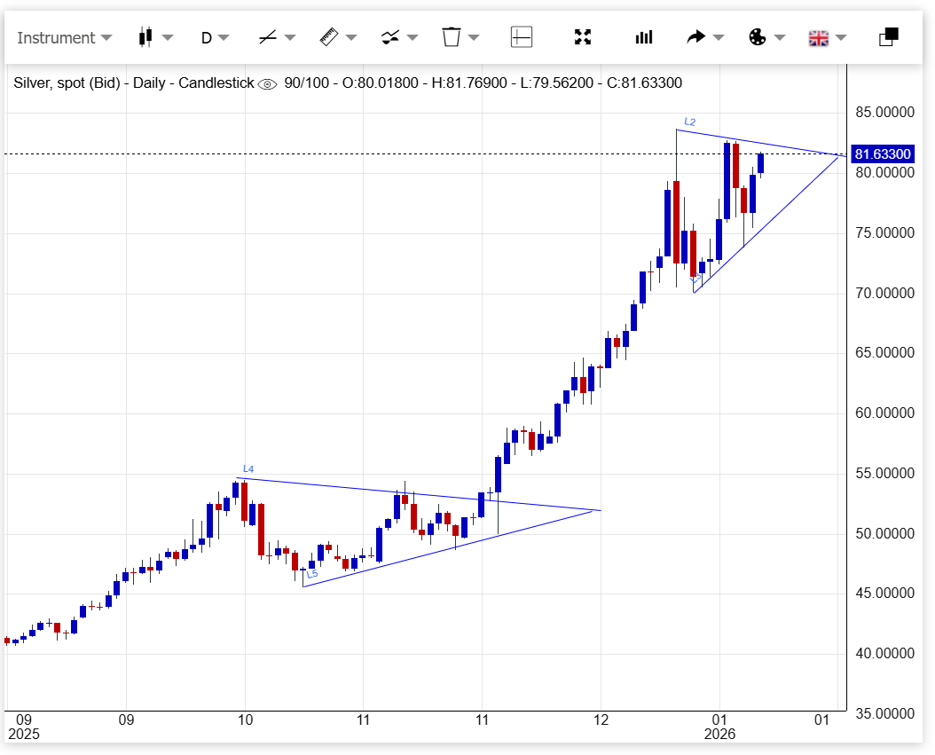Image resolution: width=935 pixels, height=755 pixels.
Task: Click the share arrow icon
Action: [696, 37]
